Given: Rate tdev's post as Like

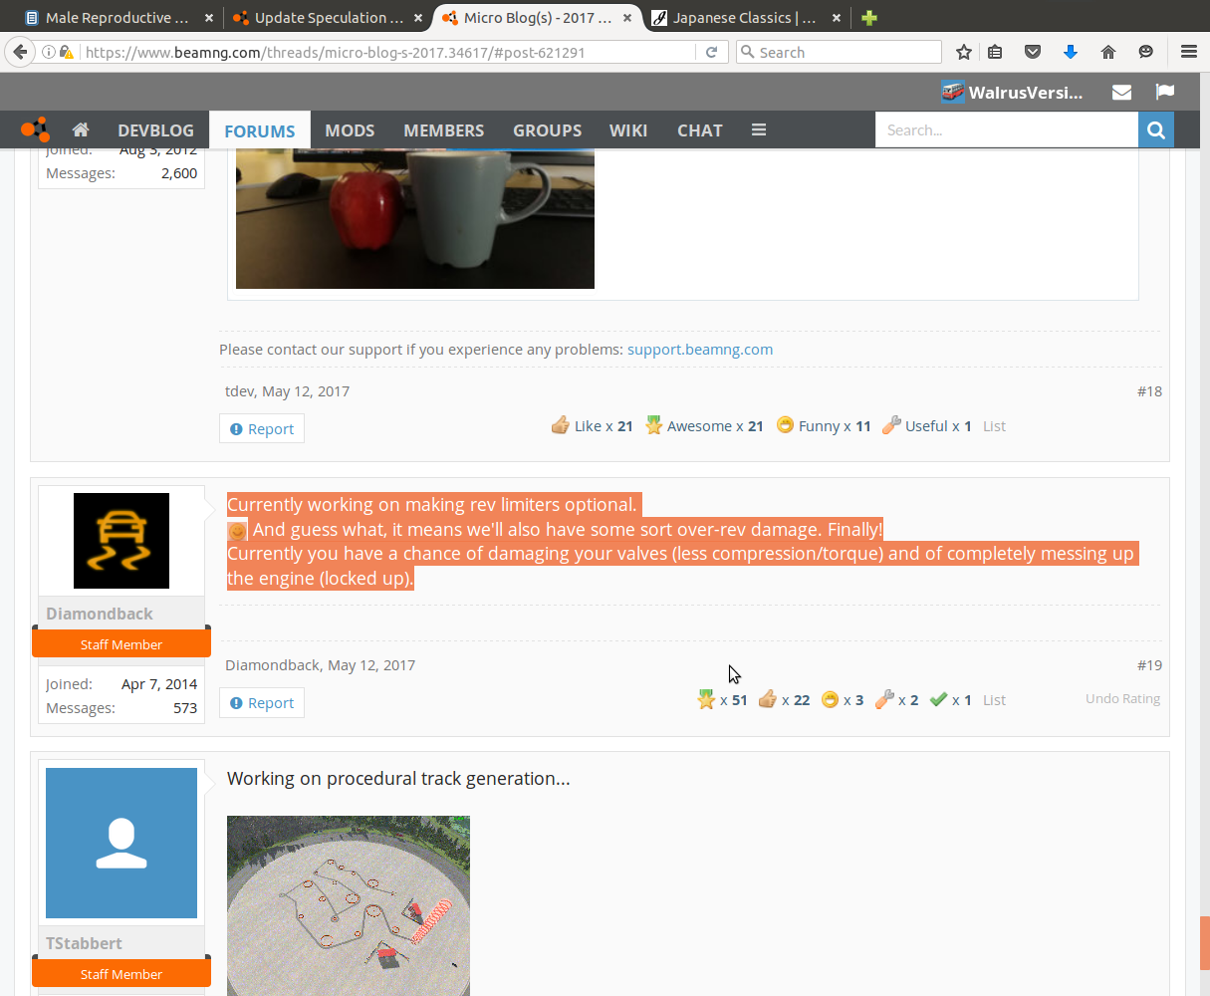Looking at the screenshot, I should pyautogui.click(x=592, y=425).
